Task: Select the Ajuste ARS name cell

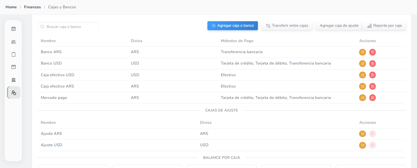Action: (x=51, y=134)
